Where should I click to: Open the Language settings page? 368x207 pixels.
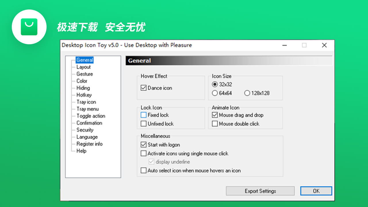point(87,137)
